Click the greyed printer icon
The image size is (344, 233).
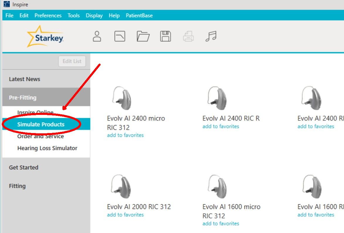pos(189,36)
